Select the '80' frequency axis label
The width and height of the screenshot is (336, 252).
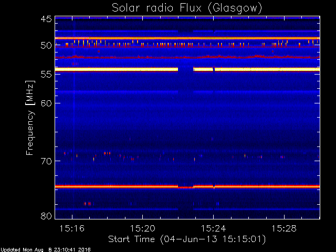(x=47, y=216)
